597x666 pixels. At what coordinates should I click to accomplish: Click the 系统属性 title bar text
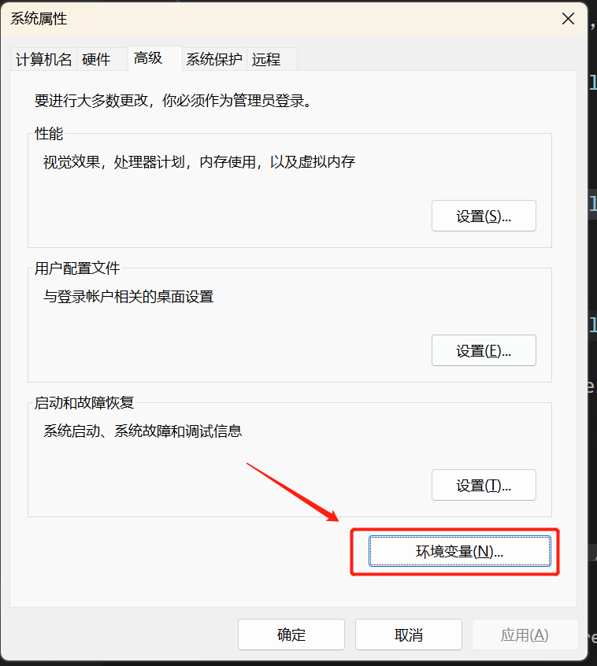pyautogui.click(x=39, y=19)
